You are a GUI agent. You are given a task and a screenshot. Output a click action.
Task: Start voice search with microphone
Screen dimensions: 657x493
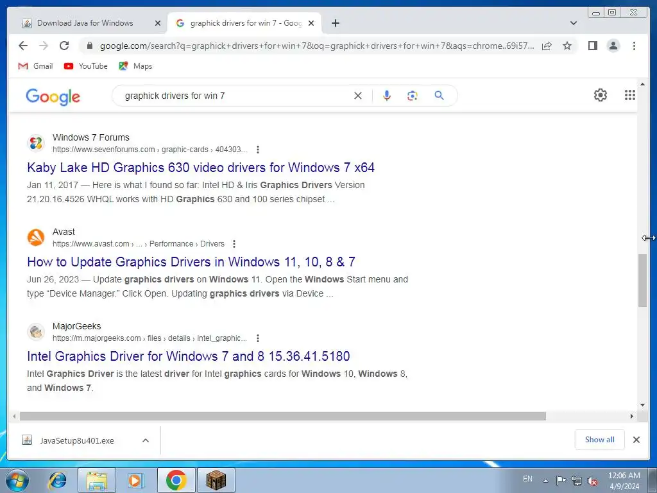387,96
